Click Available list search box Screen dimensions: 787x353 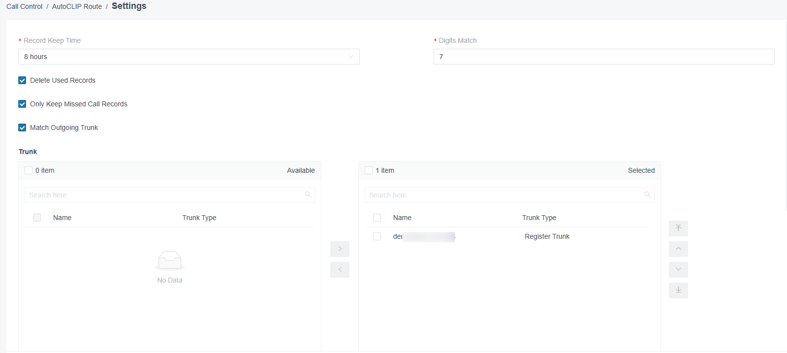pyautogui.click(x=170, y=195)
